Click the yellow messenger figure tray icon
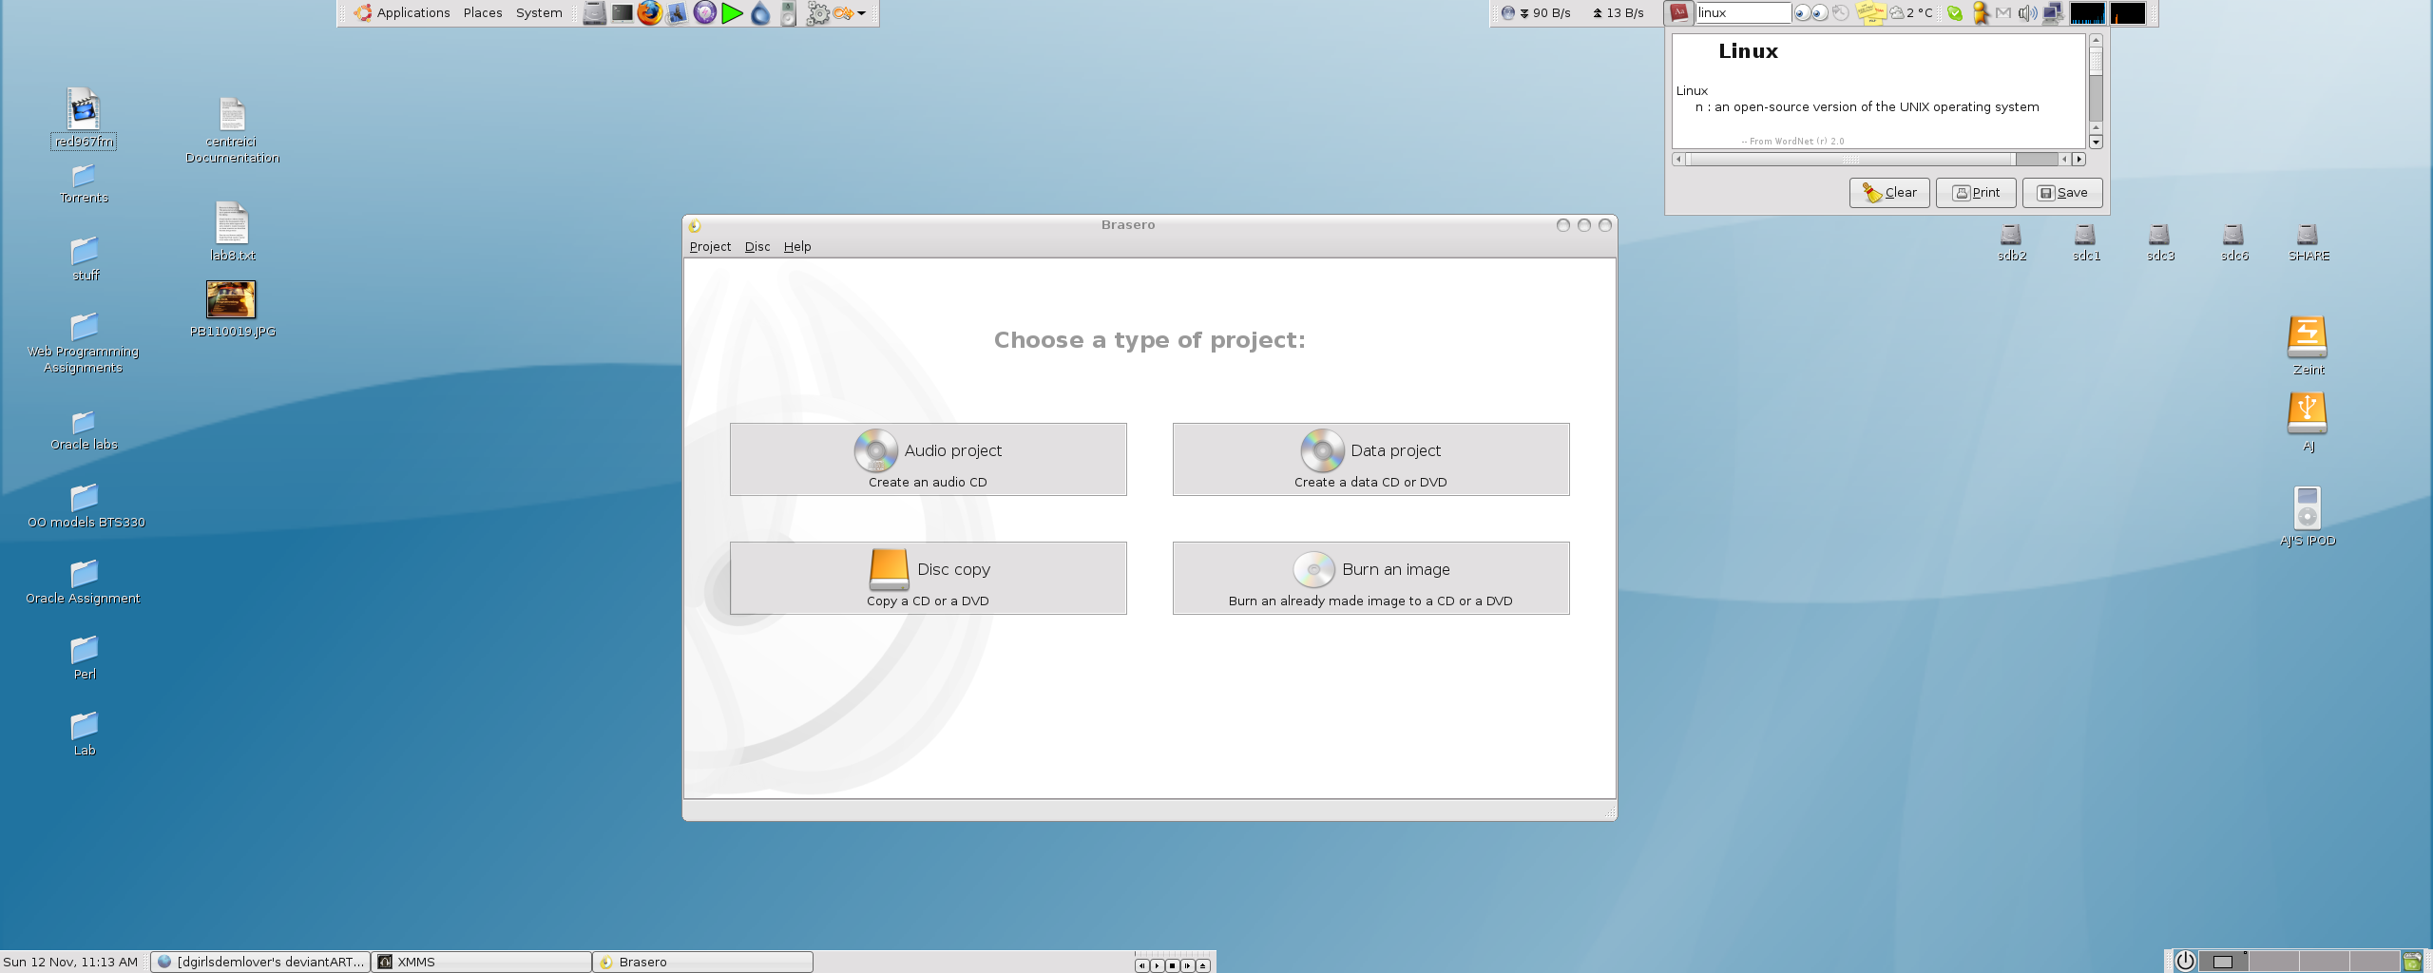This screenshot has height=973, width=2433. pos(1981,13)
